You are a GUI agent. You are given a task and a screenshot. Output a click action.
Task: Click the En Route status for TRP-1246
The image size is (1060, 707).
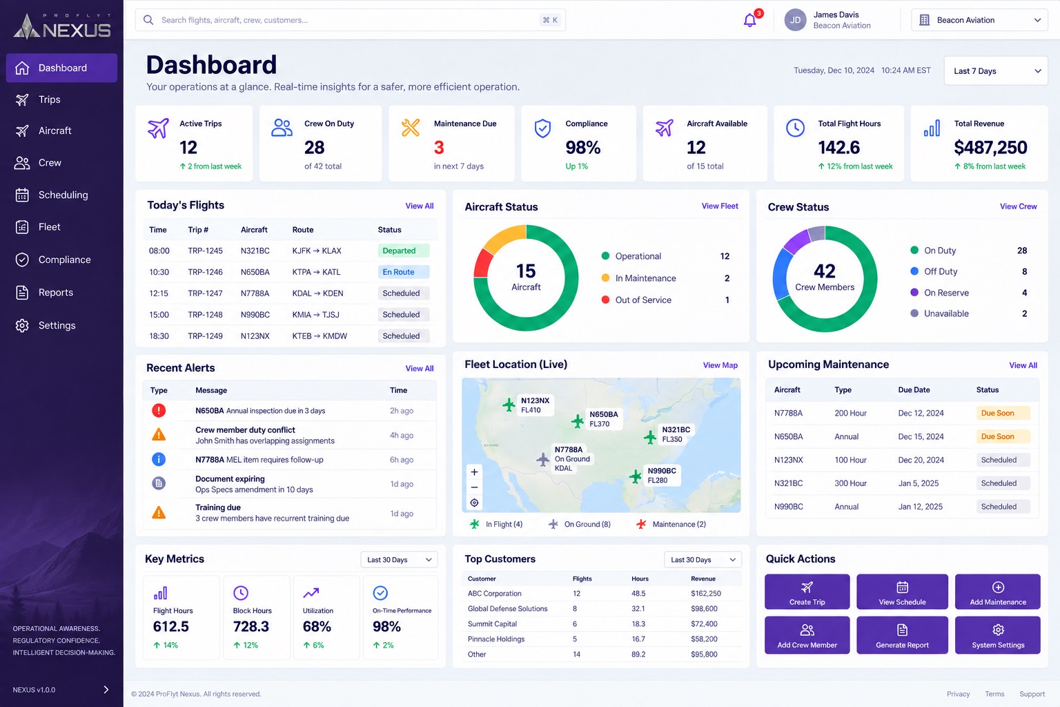(x=403, y=272)
